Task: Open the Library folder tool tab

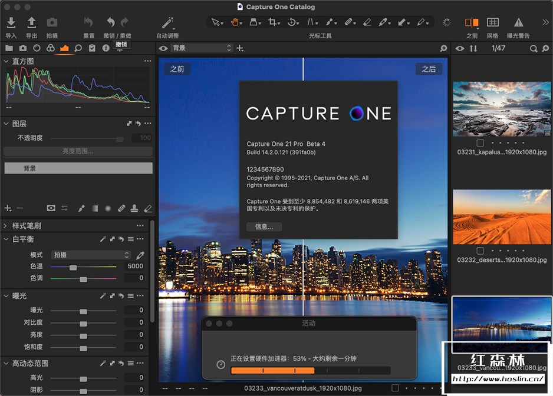Action: pos(9,48)
